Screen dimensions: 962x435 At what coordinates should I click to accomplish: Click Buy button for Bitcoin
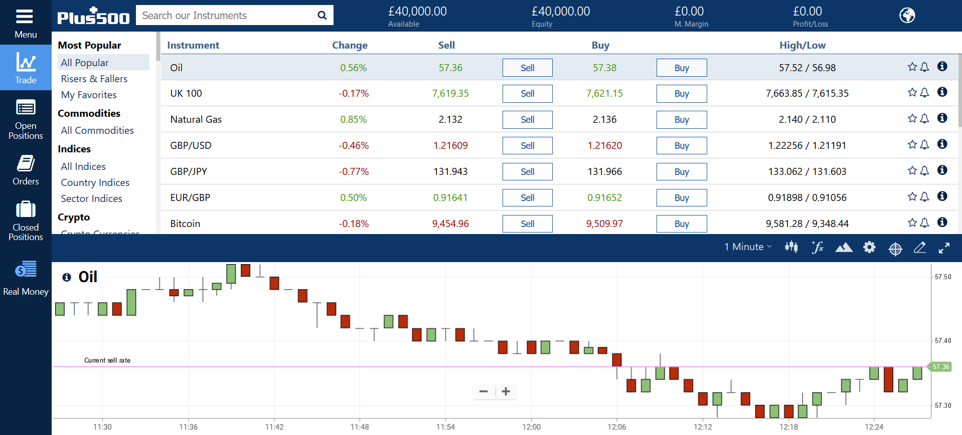(682, 224)
